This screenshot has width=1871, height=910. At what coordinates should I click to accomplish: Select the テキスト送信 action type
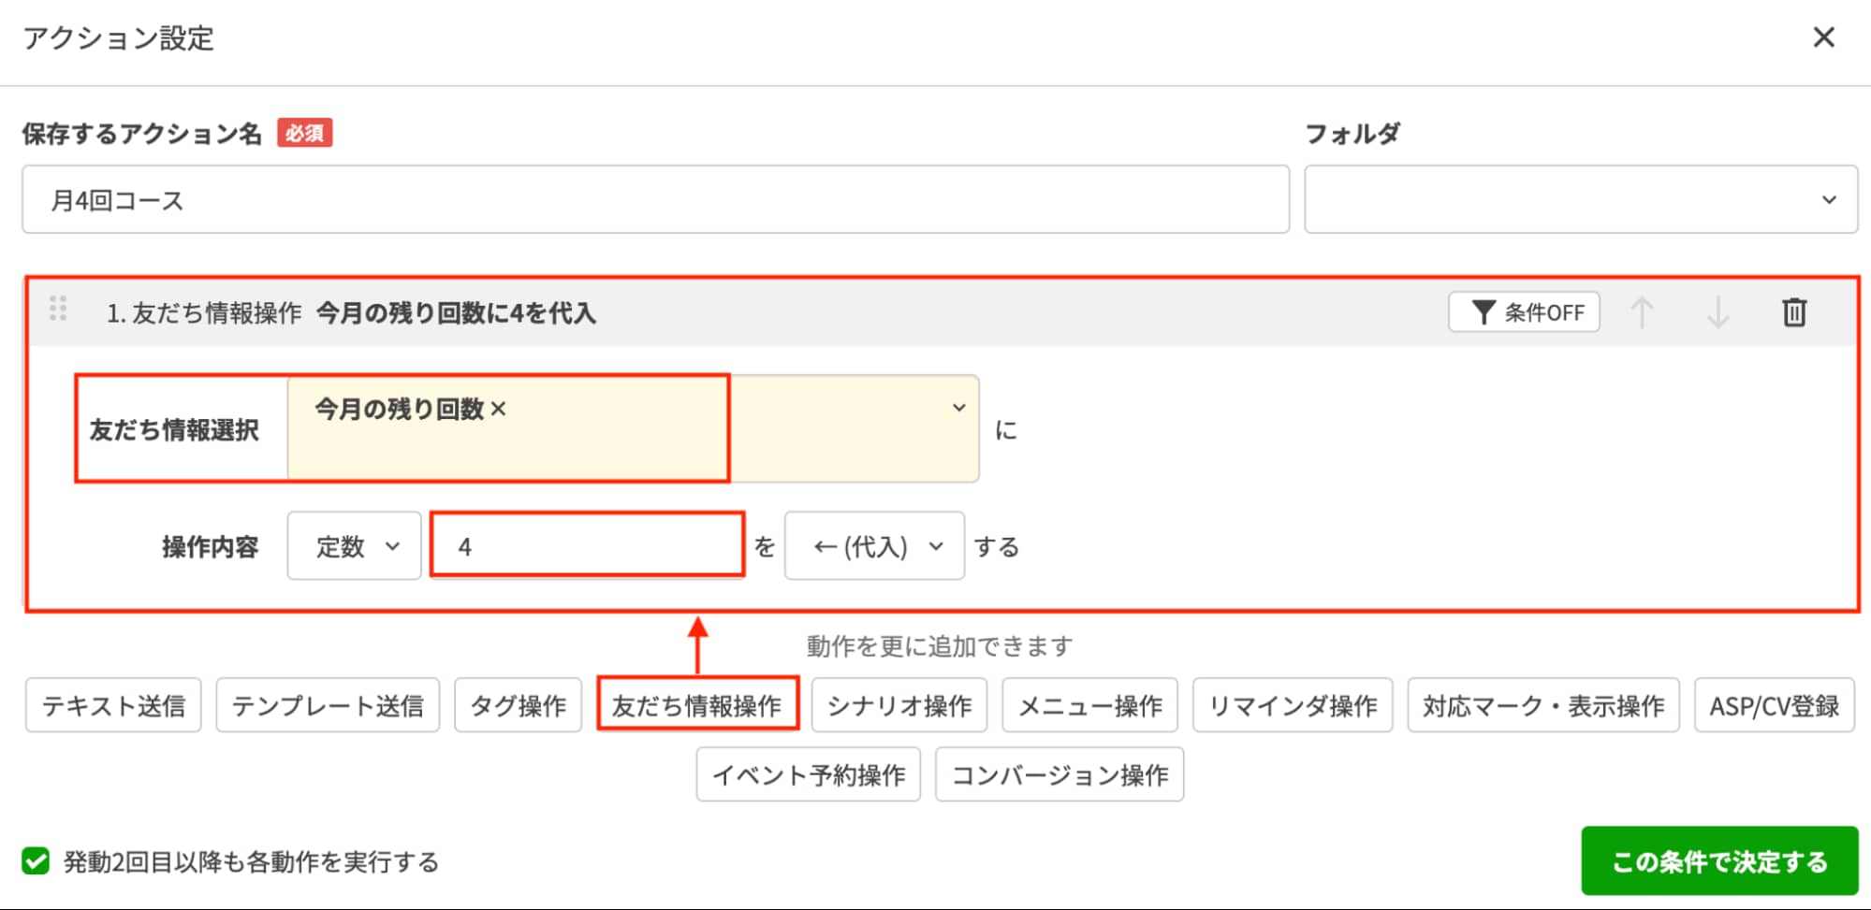[x=112, y=706]
